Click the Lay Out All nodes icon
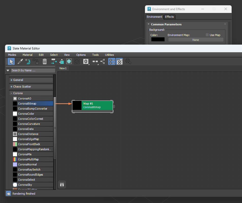 95,62
